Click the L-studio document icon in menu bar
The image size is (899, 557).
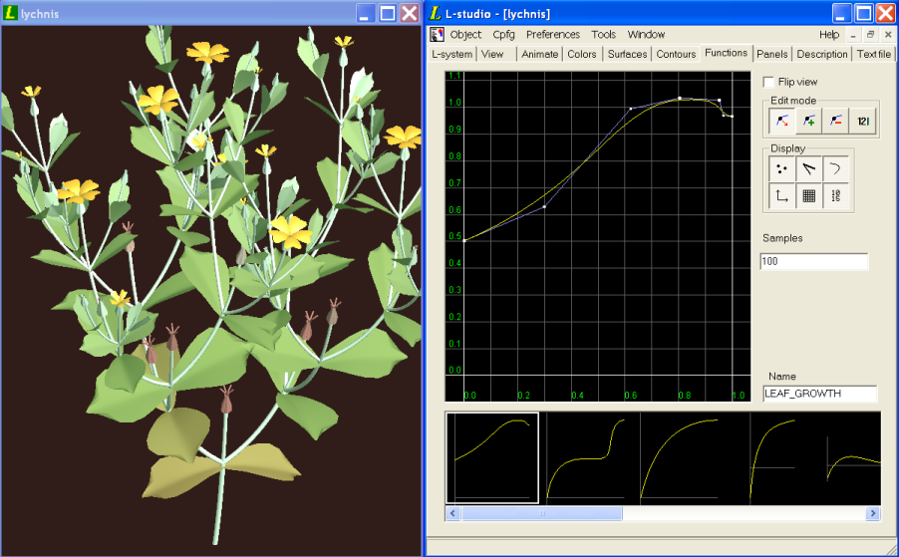437,35
